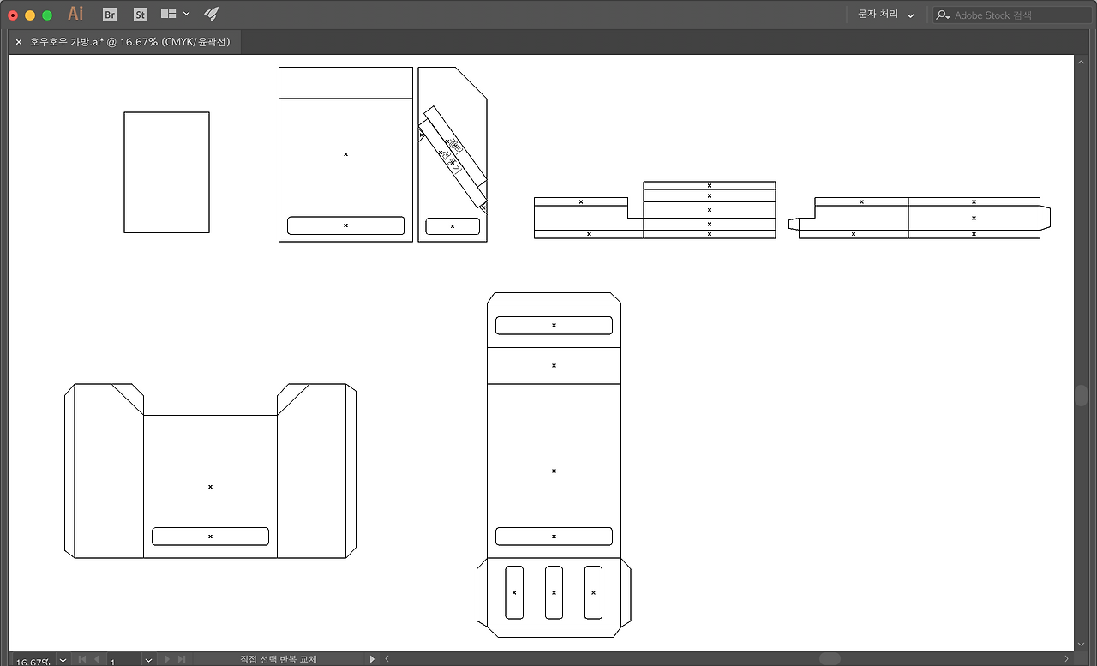The height and width of the screenshot is (666, 1097).
Task: Close the 호우호우 가방.ai document tab
Action: 19,41
